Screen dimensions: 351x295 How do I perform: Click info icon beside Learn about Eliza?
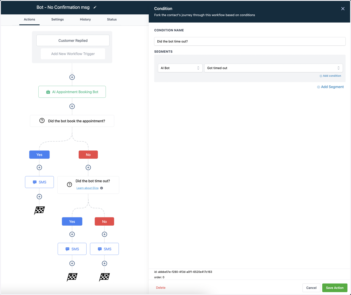click(x=101, y=188)
